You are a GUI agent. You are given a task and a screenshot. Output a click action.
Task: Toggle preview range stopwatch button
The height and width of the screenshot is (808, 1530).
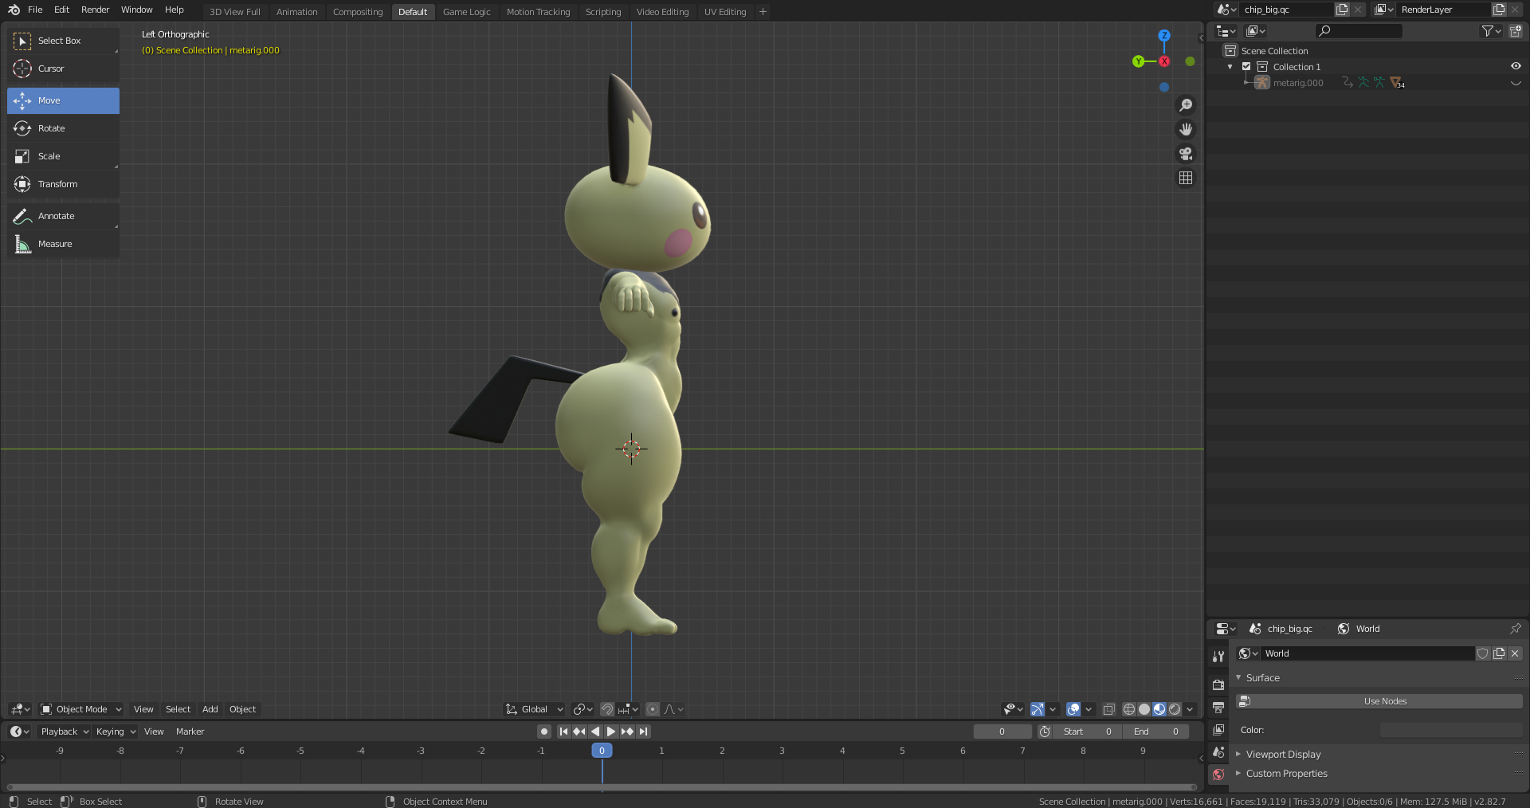[x=1045, y=732]
